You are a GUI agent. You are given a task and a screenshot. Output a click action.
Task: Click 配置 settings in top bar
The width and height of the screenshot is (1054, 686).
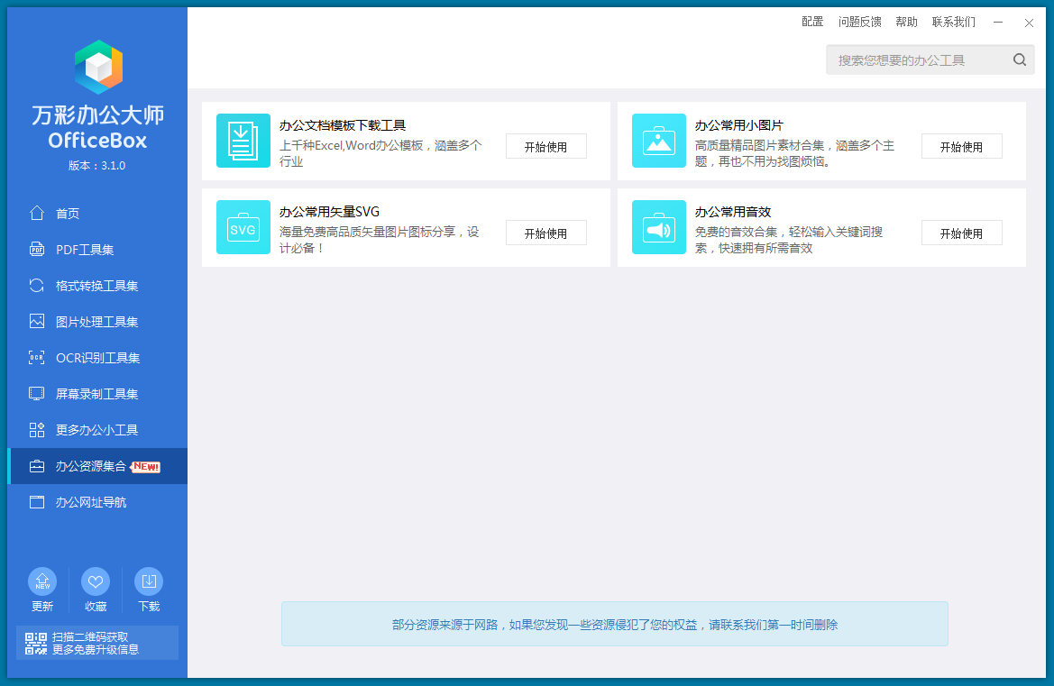pos(812,22)
